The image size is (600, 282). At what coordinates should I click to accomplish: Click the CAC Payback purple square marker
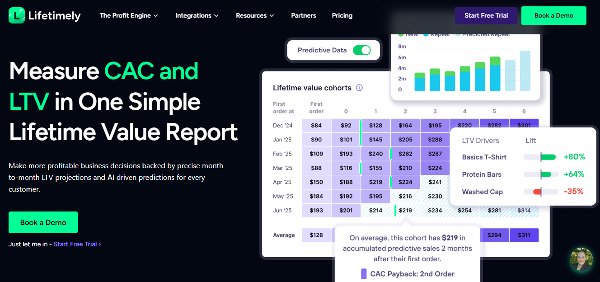pyautogui.click(x=364, y=274)
